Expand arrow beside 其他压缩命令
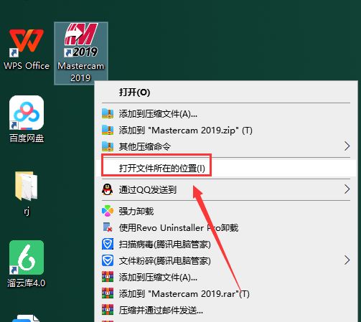 click(347, 146)
